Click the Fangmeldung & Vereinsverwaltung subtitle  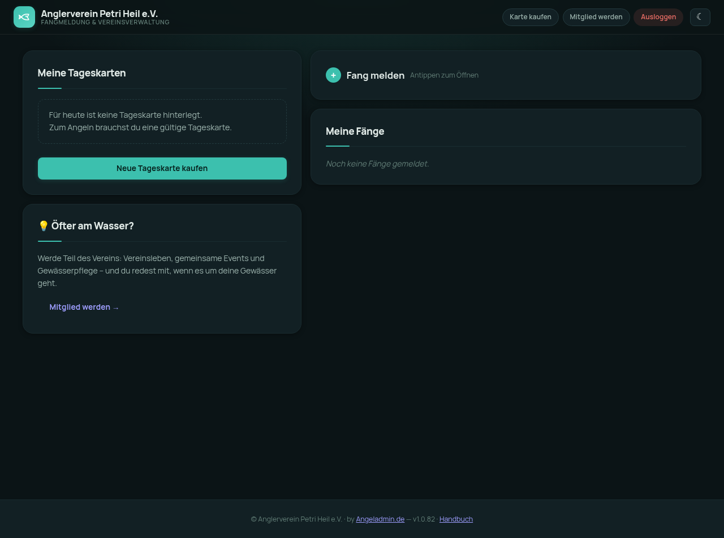[105, 23]
